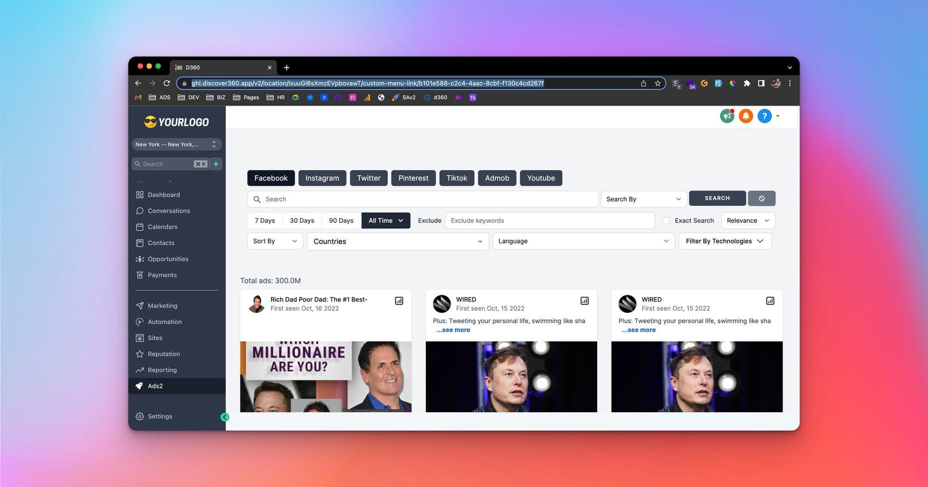Select the Tiktok platform tab
The width and height of the screenshot is (928, 487).
pyautogui.click(x=457, y=178)
